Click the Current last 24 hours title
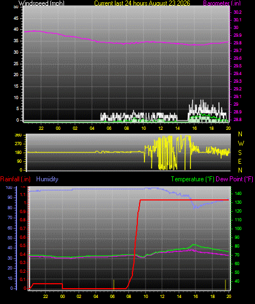Viewport: 255px width, 304px height. click(x=142, y=3)
